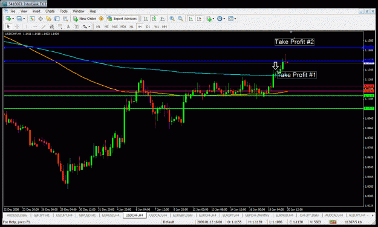Expand the new chart dropdown arrow
The image size is (378, 227).
coord(13,19)
